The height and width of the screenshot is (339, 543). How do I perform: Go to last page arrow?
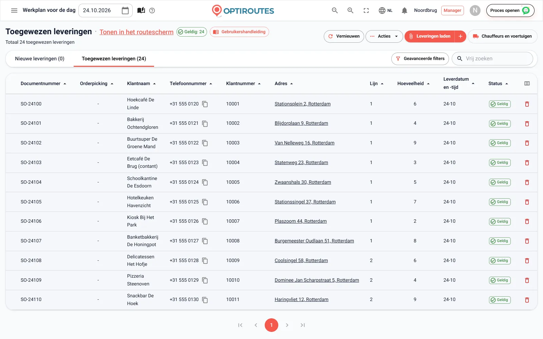(x=303, y=325)
